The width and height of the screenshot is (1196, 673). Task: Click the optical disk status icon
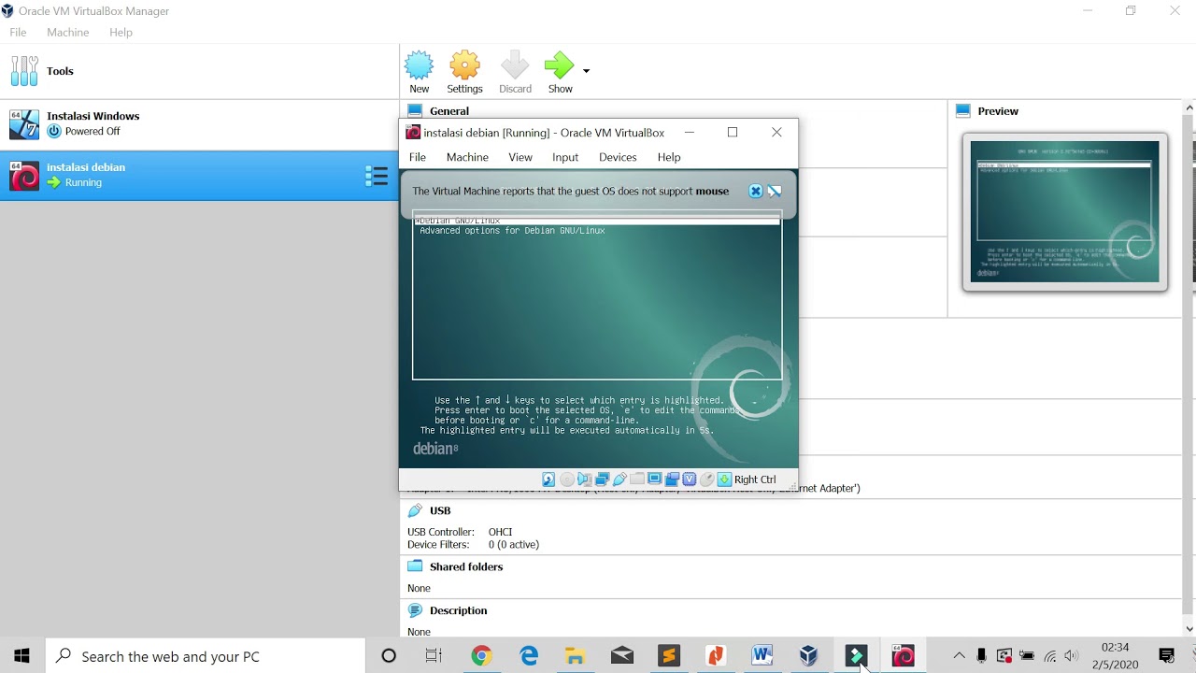[566, 480]
